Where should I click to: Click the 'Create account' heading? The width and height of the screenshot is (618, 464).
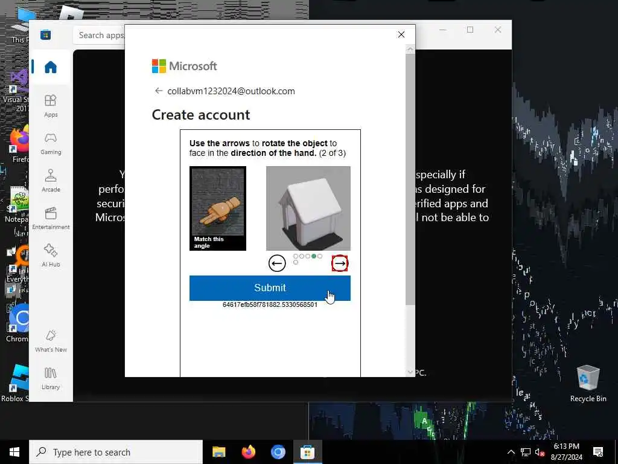coord(200,115)
